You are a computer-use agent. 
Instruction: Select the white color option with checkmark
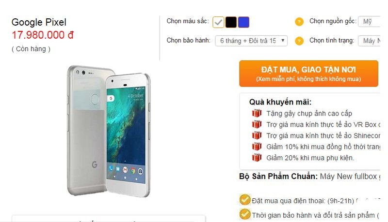218,22
